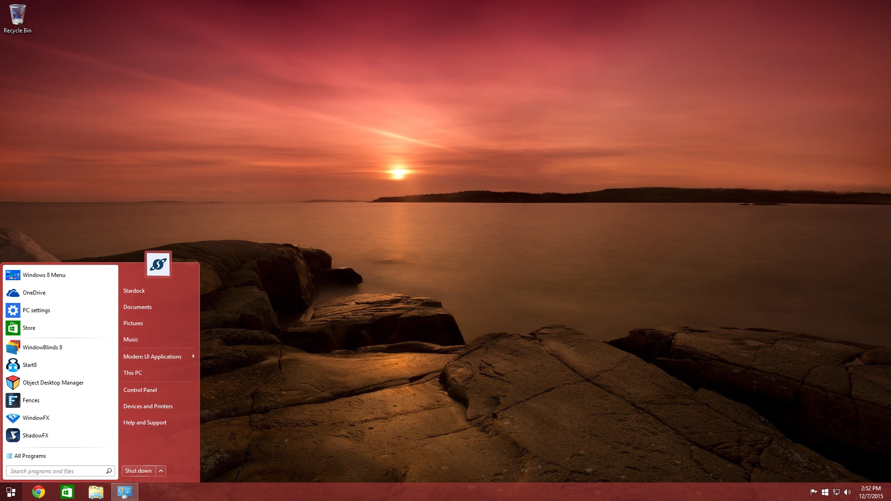Open Action Center flag tray icon
The image size is (891, 501).
(814, 492)
